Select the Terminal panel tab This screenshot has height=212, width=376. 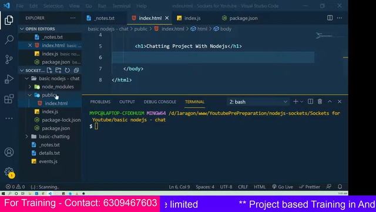click(194, 102)
